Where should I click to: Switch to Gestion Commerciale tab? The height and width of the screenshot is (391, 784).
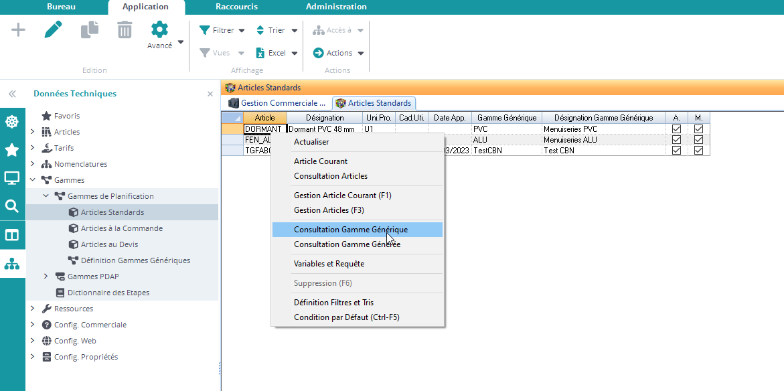click(x=277, y=103)
